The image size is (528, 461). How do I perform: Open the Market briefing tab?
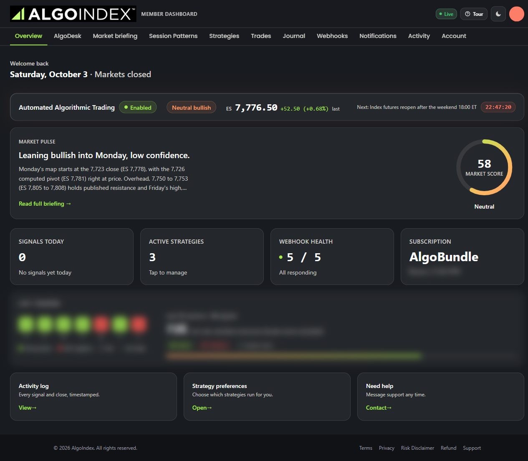115,36
